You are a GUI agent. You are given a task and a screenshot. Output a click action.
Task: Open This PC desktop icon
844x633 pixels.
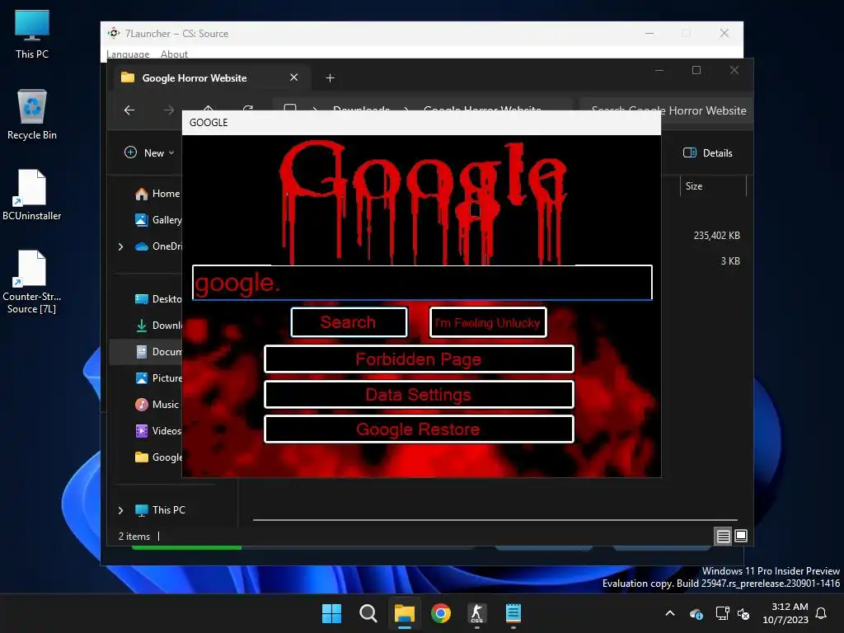point(32,35)
